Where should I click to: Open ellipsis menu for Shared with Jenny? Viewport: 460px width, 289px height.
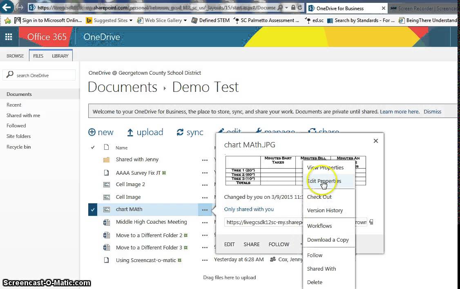(x=205, y=160)
